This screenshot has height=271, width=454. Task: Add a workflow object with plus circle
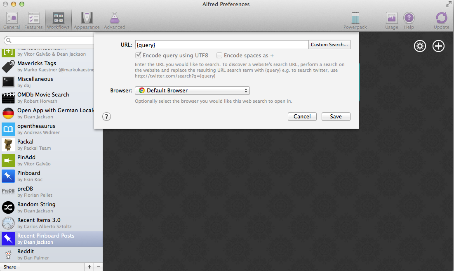pos(438,46)
